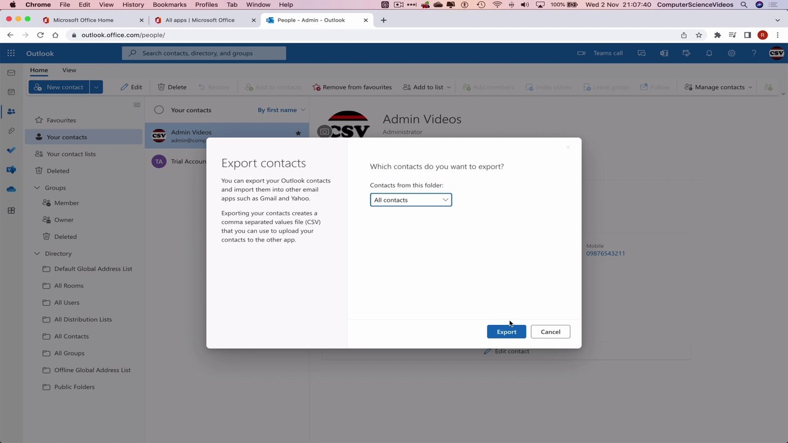Select Your contact lists folder

click(x=85, y=154)
